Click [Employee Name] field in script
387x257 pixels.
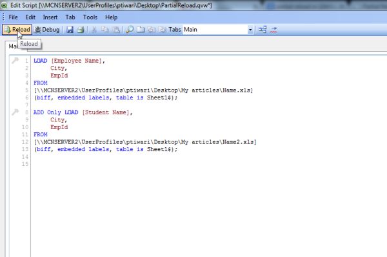coord(77,61)
